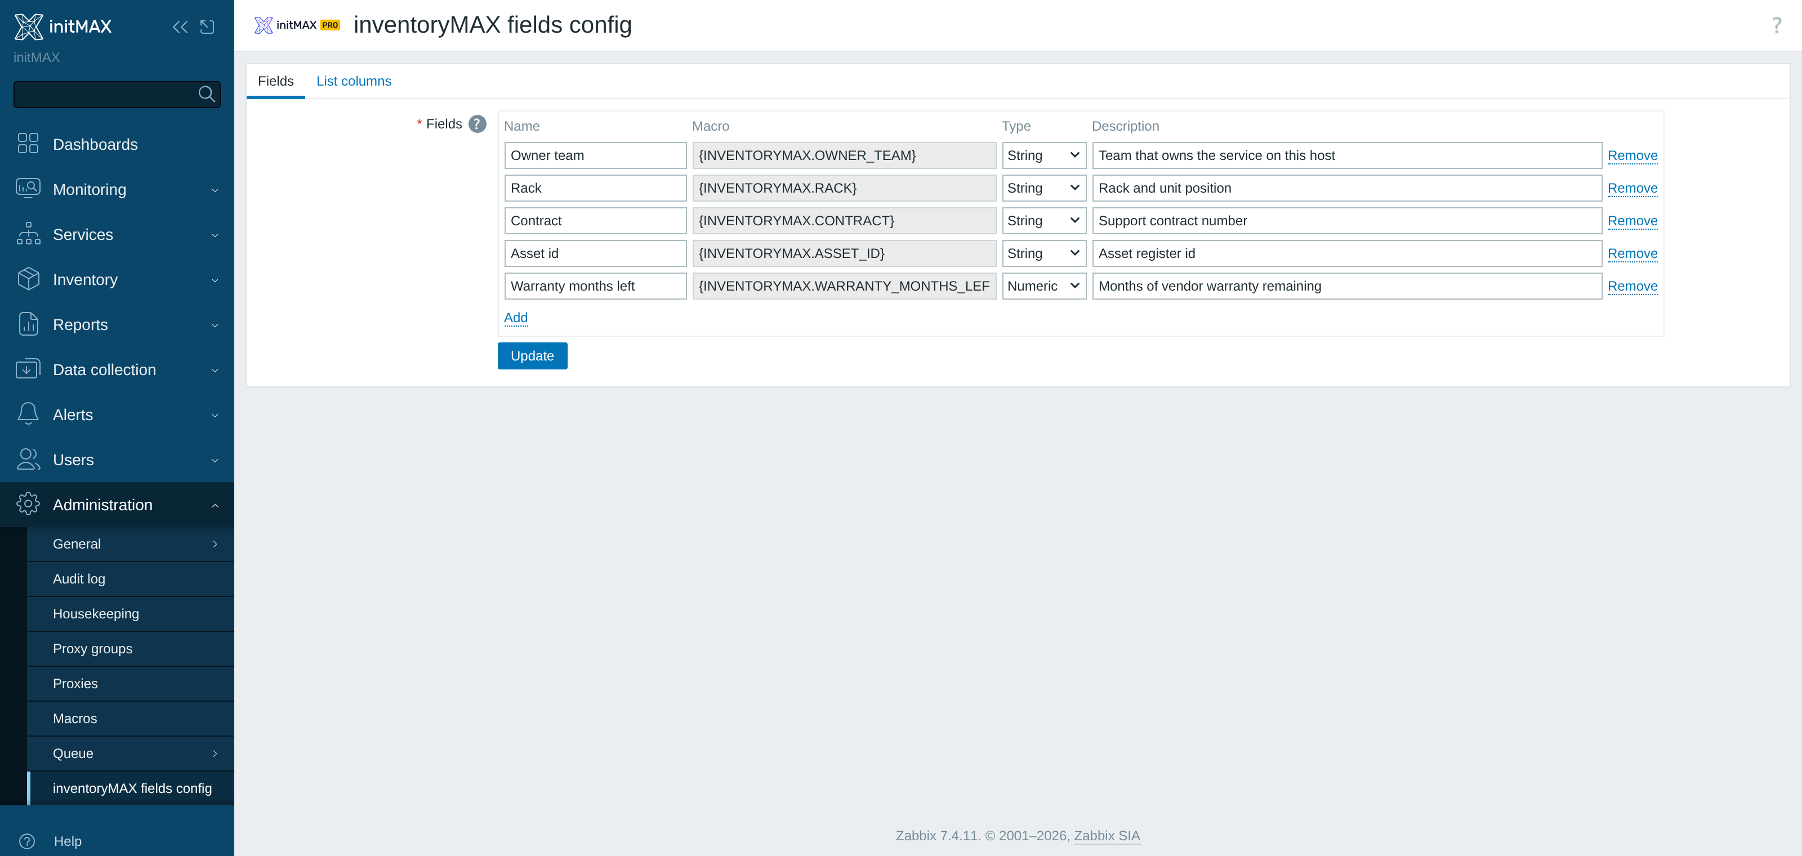Click the search magnifier icon
This screenshot has height=856, width=1802.
coord(206,93)
